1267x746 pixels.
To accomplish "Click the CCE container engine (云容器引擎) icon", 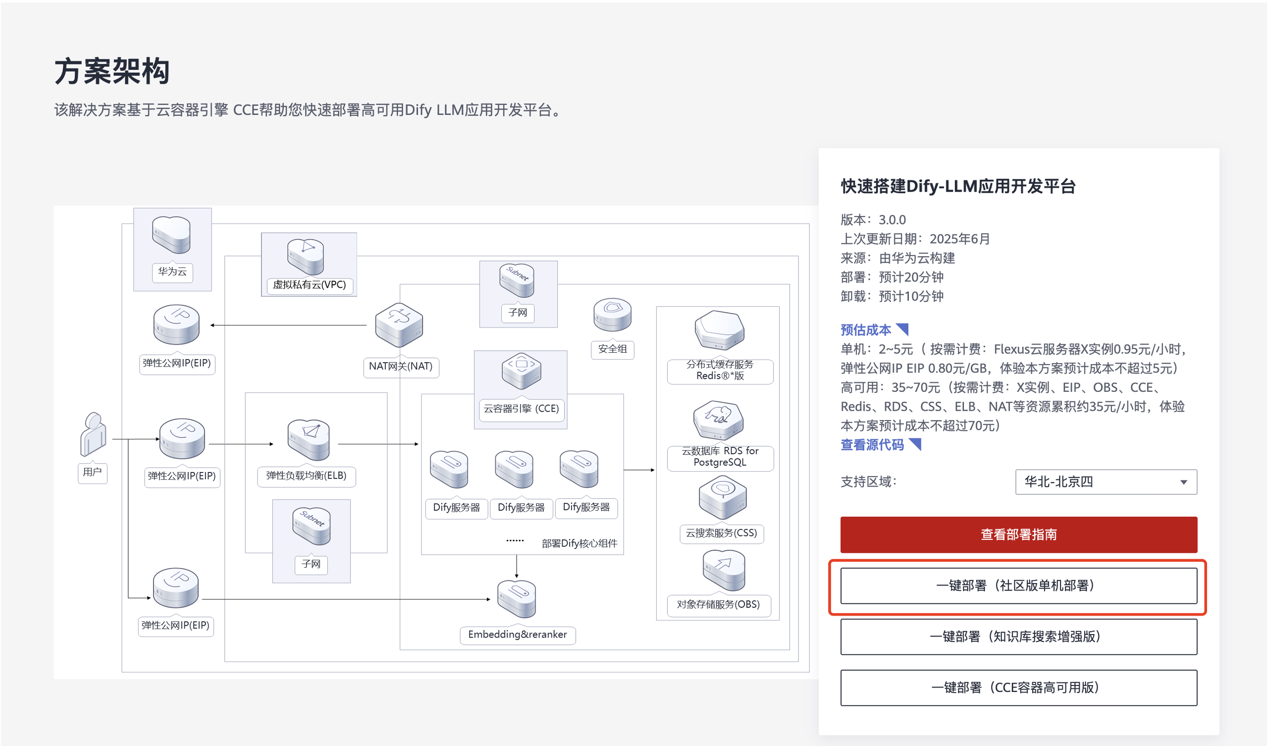I will (x=522, y=371).
